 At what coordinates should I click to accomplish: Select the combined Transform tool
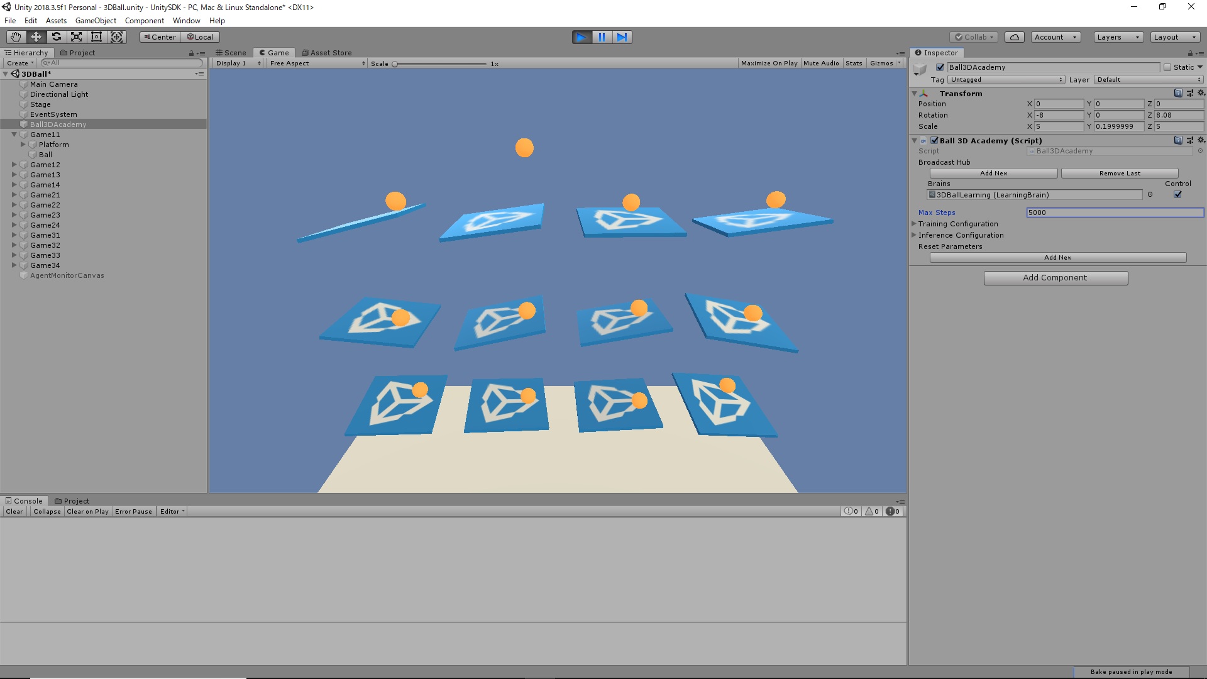[117, 37]
